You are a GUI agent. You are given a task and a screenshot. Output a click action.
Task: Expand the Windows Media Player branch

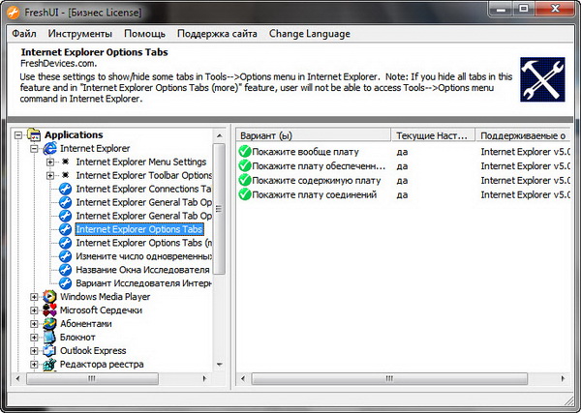point(35,297)
